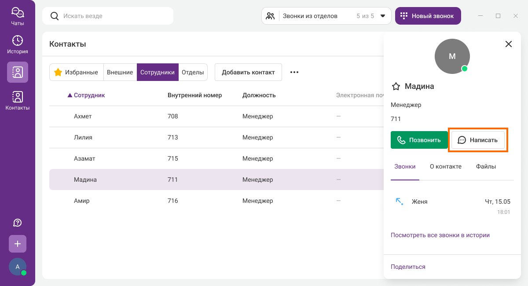Screen dimensions: 528x286
Task: Click the plus button in sidebar
Action: click(18, 244)
